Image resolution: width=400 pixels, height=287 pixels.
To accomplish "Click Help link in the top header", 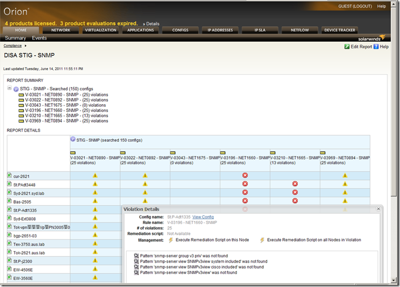I will coord(382,6).
